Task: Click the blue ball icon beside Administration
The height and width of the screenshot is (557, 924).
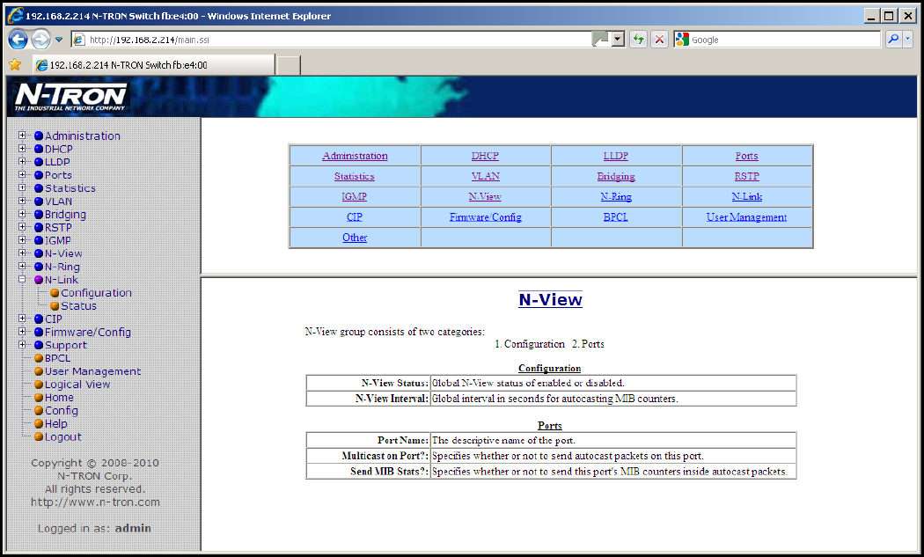Action: click(39, 136)
